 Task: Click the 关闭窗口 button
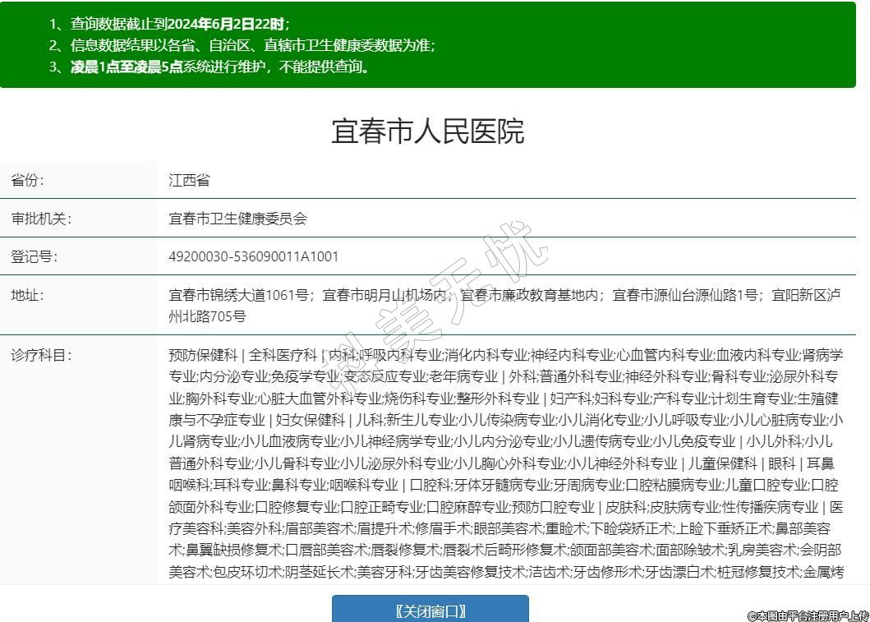(430, 610)
